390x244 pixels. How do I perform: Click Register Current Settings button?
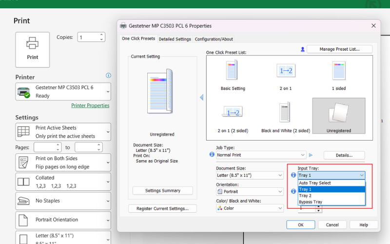pos(162,209)
